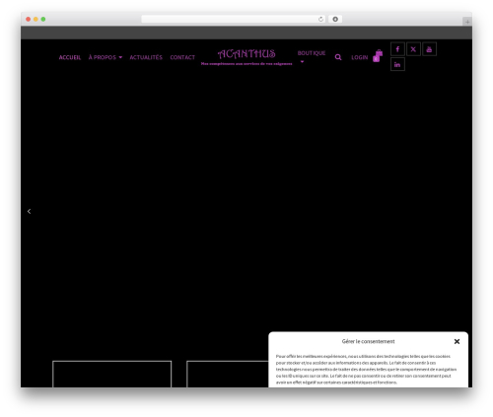
Task: Click the 'Gérer le consentement' heading
Action: point(368,341)
